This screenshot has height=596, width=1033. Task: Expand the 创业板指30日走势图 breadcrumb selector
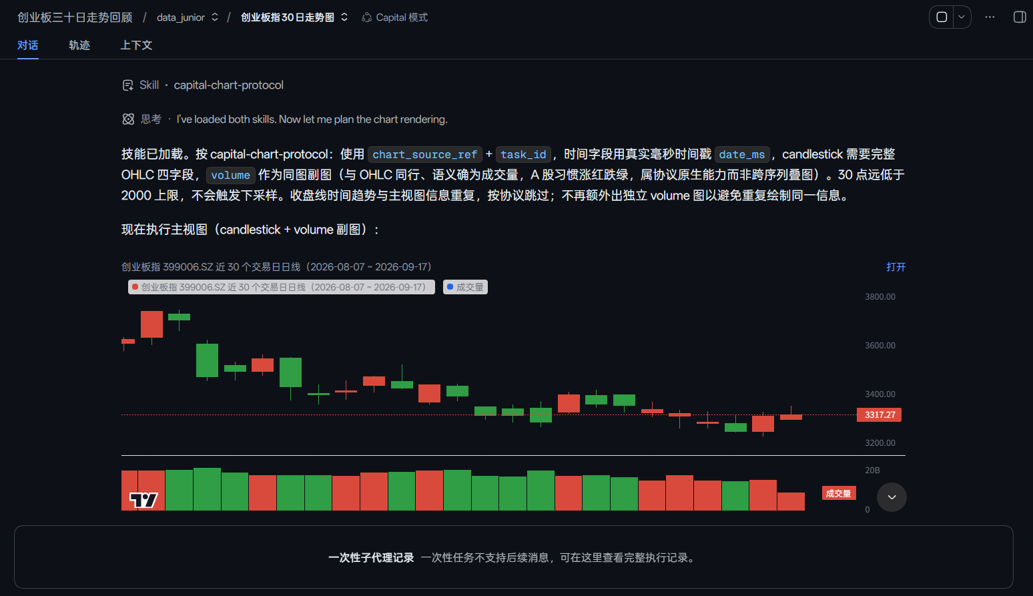294,17
